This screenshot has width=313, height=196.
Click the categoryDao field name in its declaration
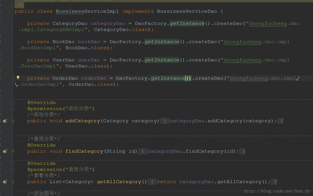[x=108, y=24]
